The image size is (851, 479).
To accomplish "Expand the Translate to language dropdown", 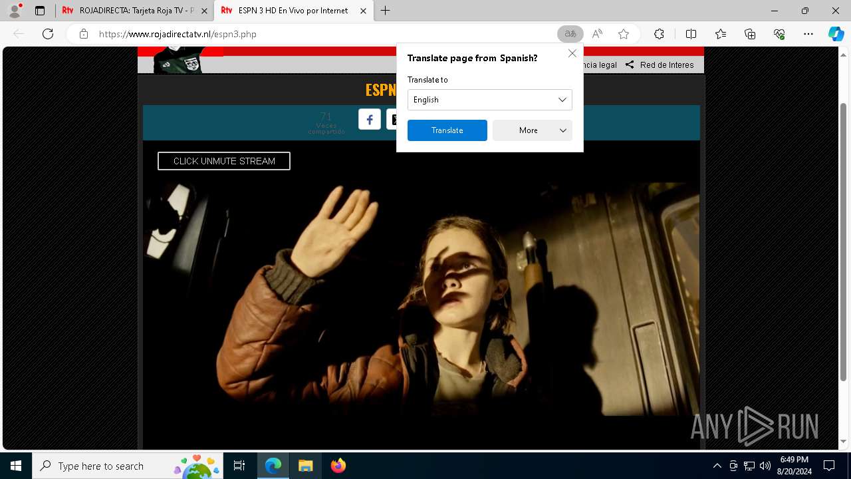I will [490, 100].
